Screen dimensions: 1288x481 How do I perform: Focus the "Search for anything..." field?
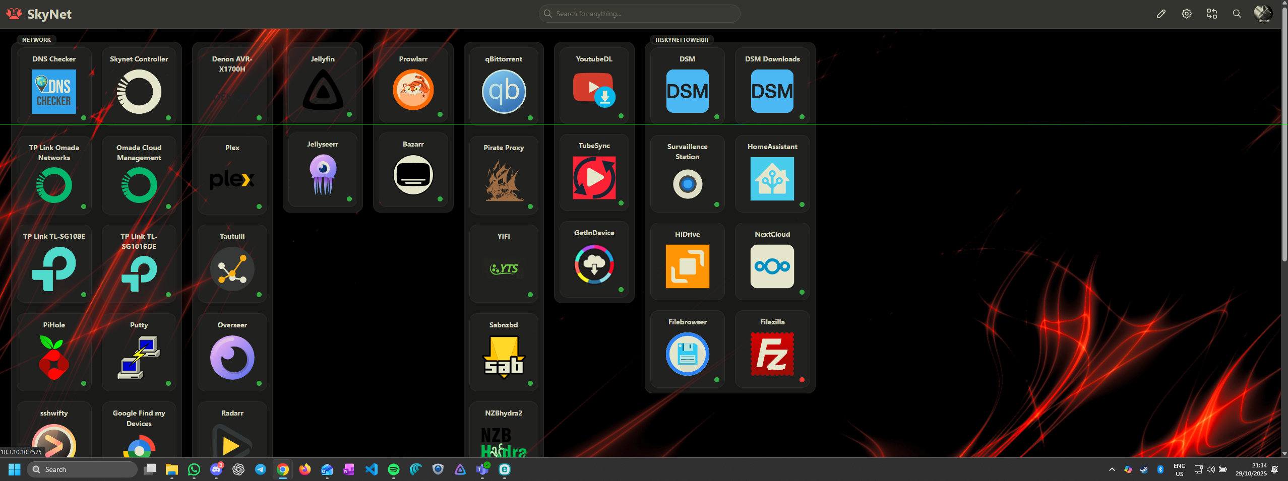[639, 14]
